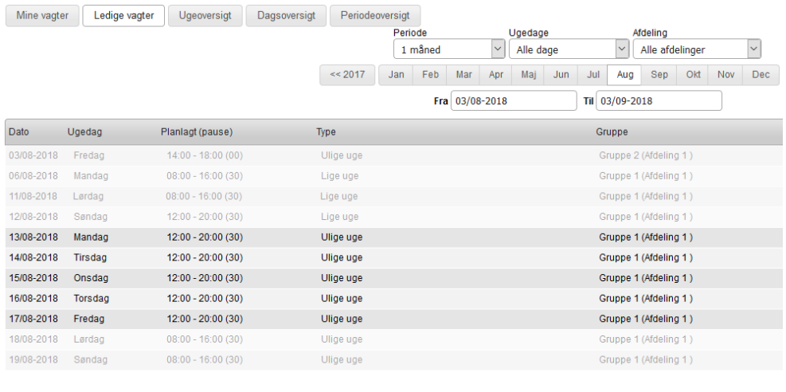
Task: Sort by the Dato column header
Action: click(x=19, y=132)
